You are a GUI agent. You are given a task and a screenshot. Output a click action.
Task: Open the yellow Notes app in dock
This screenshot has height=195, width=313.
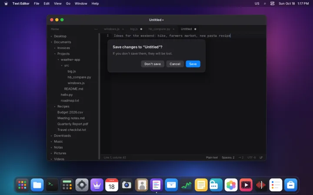[201, 185]
